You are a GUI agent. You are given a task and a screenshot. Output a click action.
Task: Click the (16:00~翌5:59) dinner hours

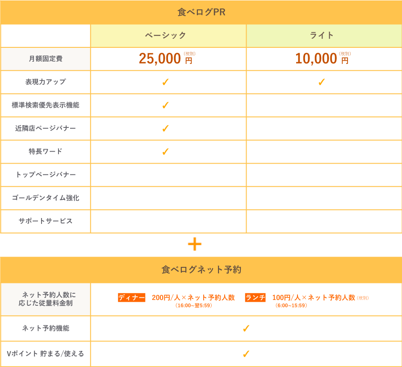pos(194,306)
